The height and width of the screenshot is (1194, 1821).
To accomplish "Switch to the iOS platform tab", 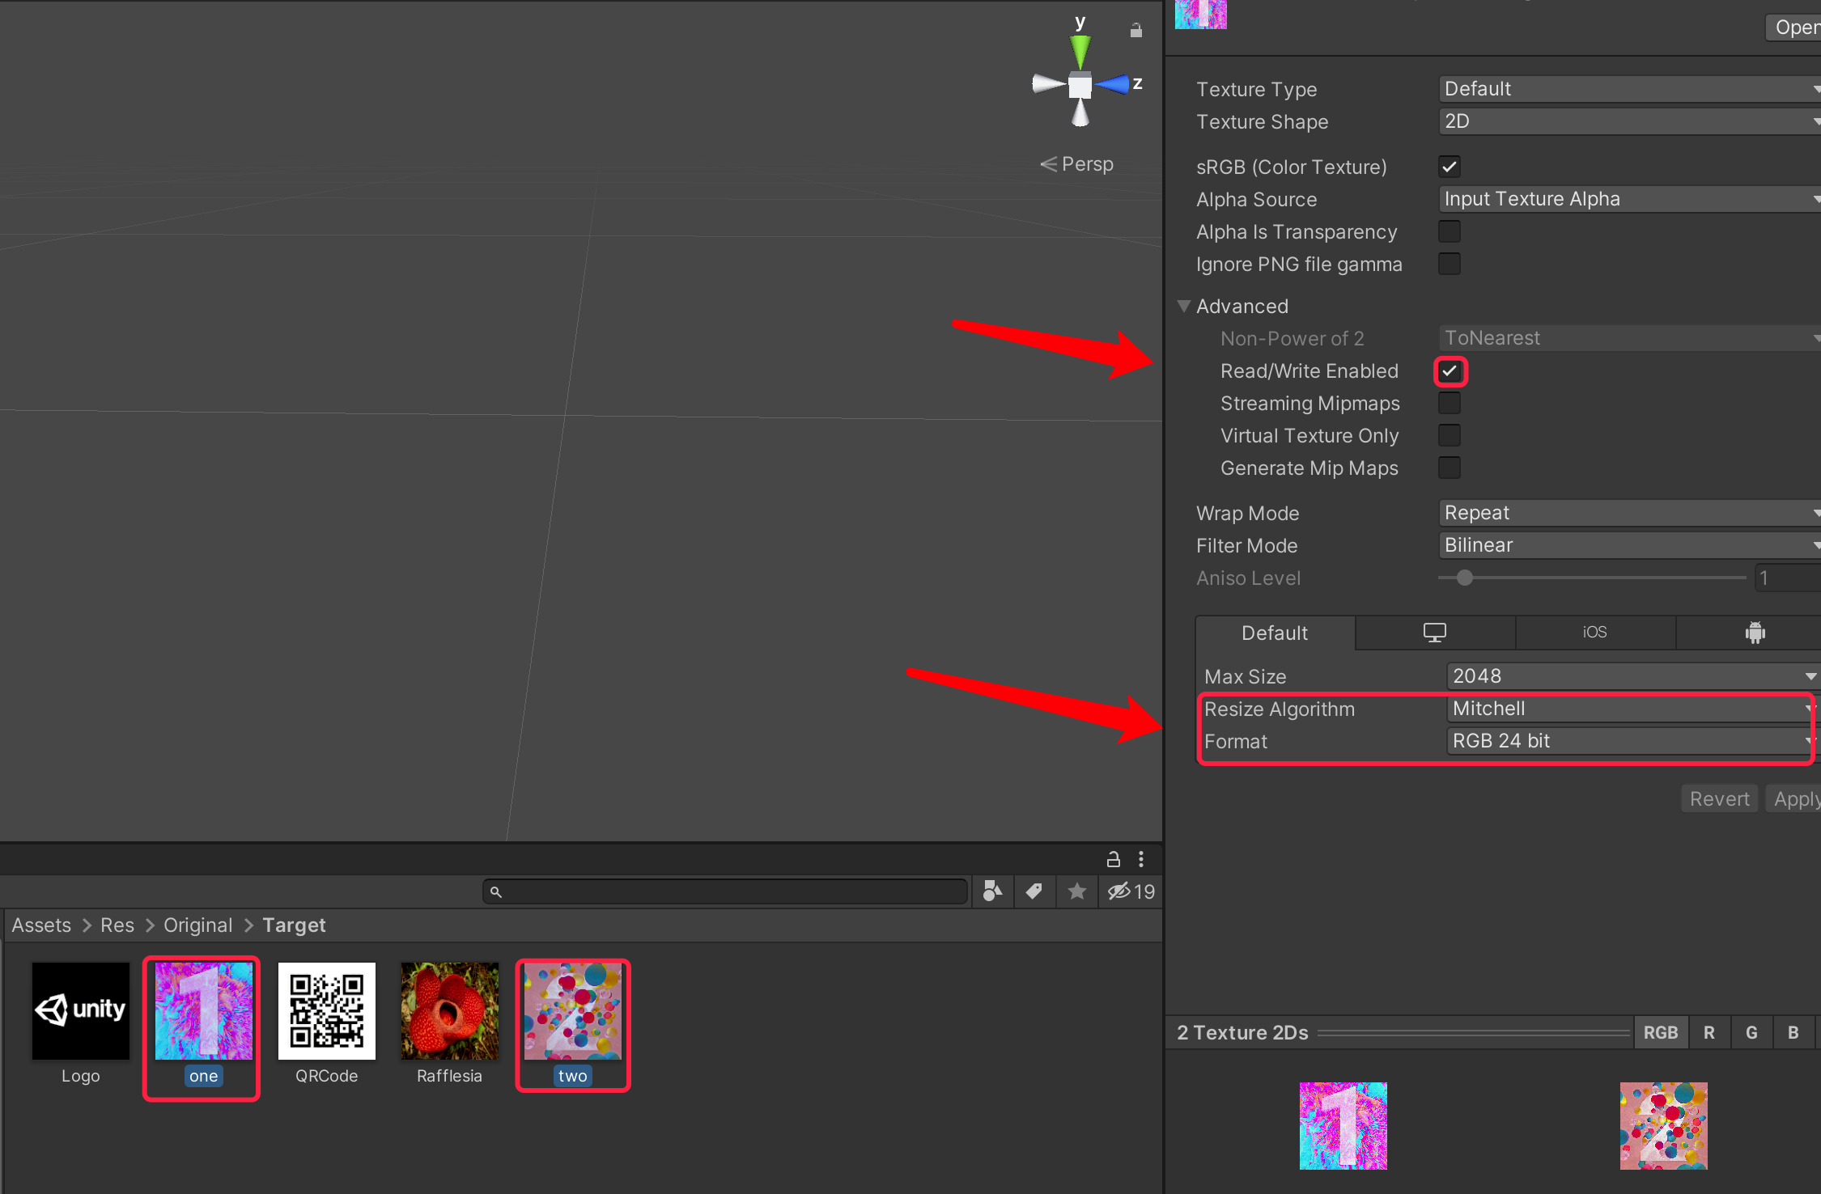I will pos(1594,633).
